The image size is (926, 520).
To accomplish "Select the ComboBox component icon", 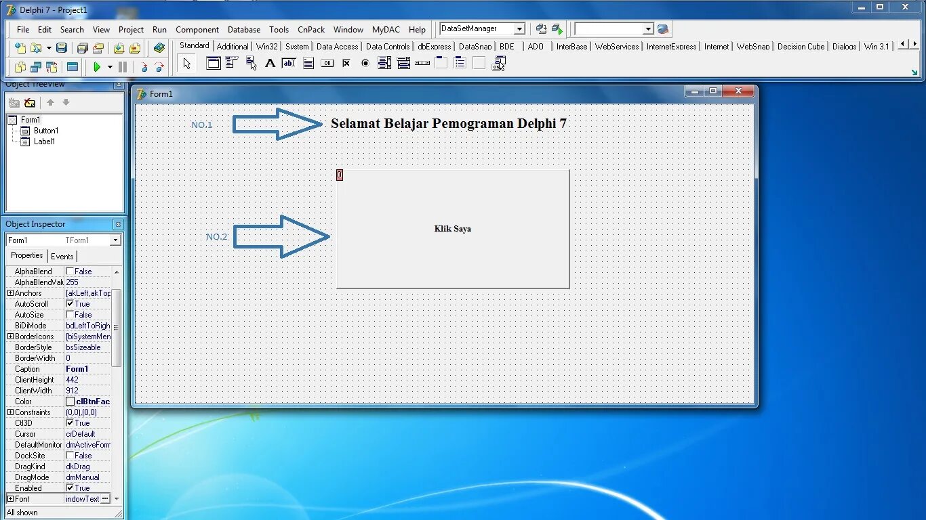I will point(403,63).
